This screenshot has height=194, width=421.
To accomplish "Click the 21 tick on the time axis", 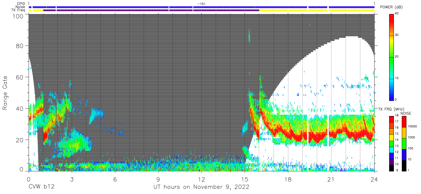I will click(x=331, y=179).
